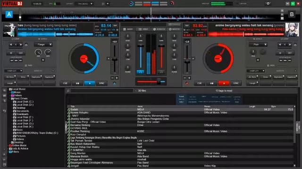302x169 pixels.
Task: Click the deck B pitch slider handle
Action: [x=187, y=61]
